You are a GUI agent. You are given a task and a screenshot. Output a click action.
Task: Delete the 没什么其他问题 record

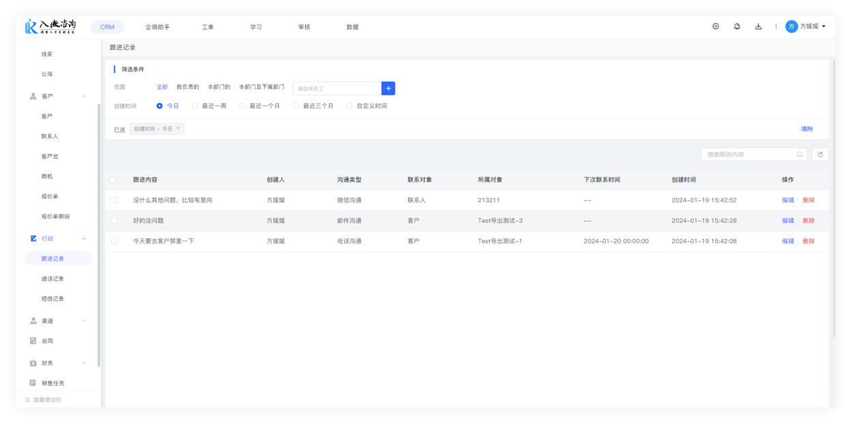tap(809, 200)
